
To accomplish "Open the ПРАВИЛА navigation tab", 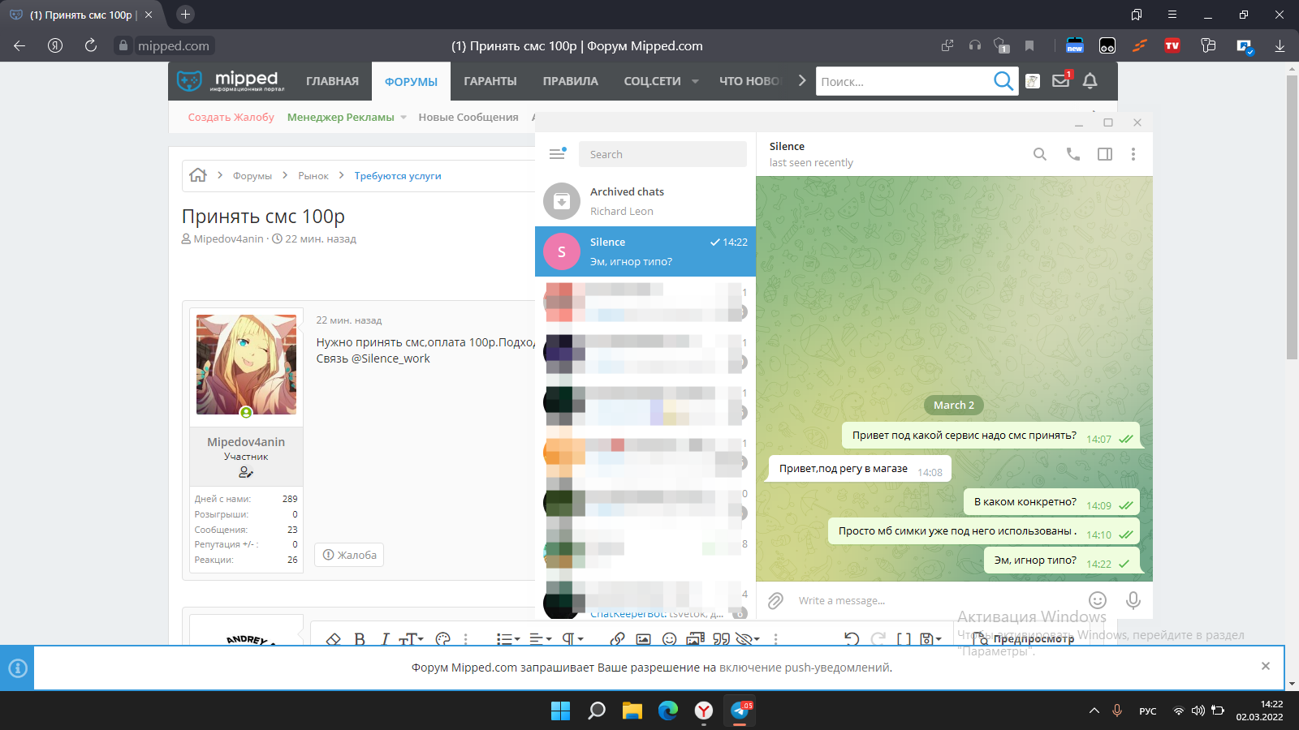I will (x=571, y=81).
